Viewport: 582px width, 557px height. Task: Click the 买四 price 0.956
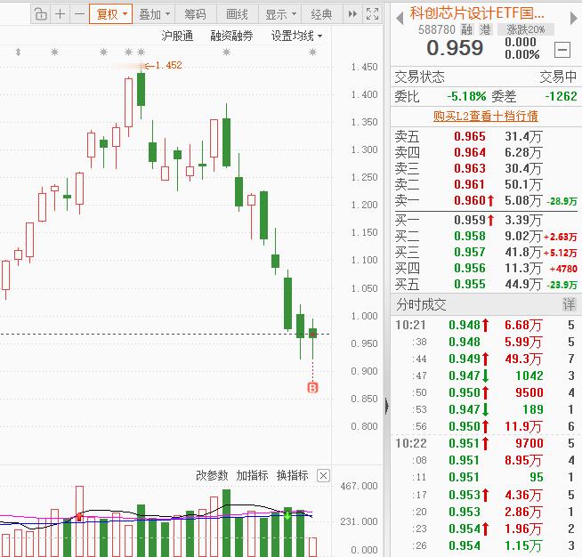click(470, 268)
